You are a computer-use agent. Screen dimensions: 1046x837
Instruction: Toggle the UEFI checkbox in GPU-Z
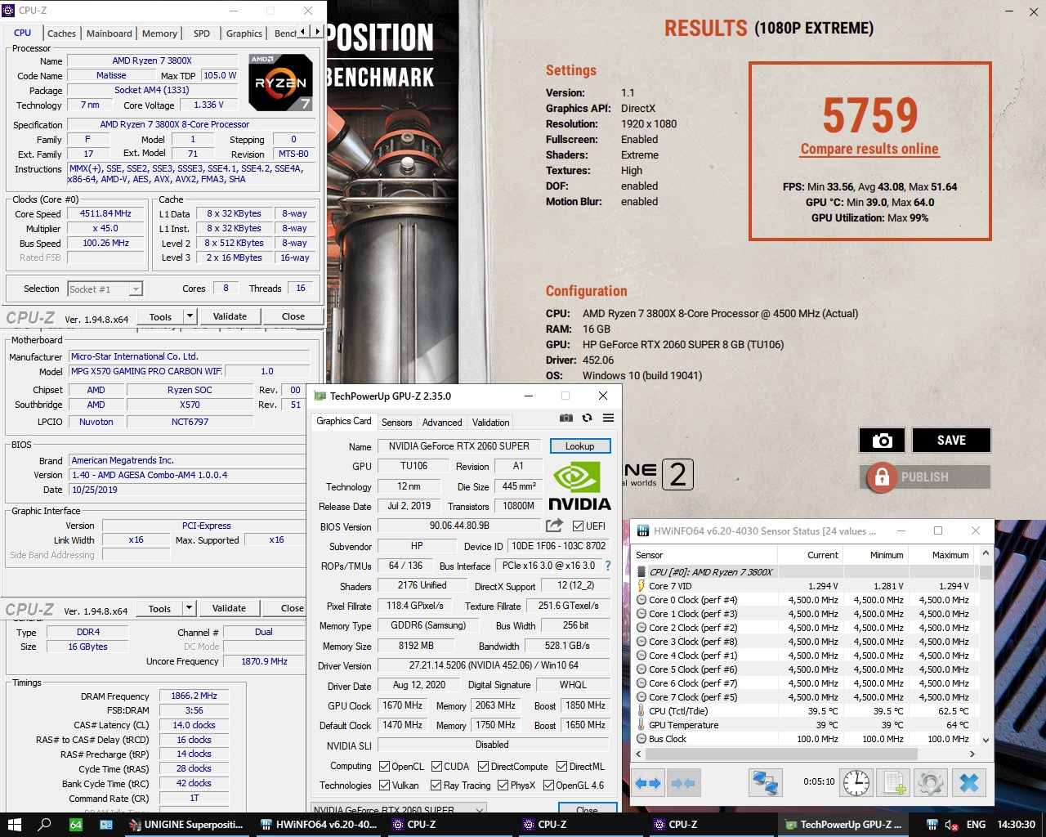pos(579,526)
